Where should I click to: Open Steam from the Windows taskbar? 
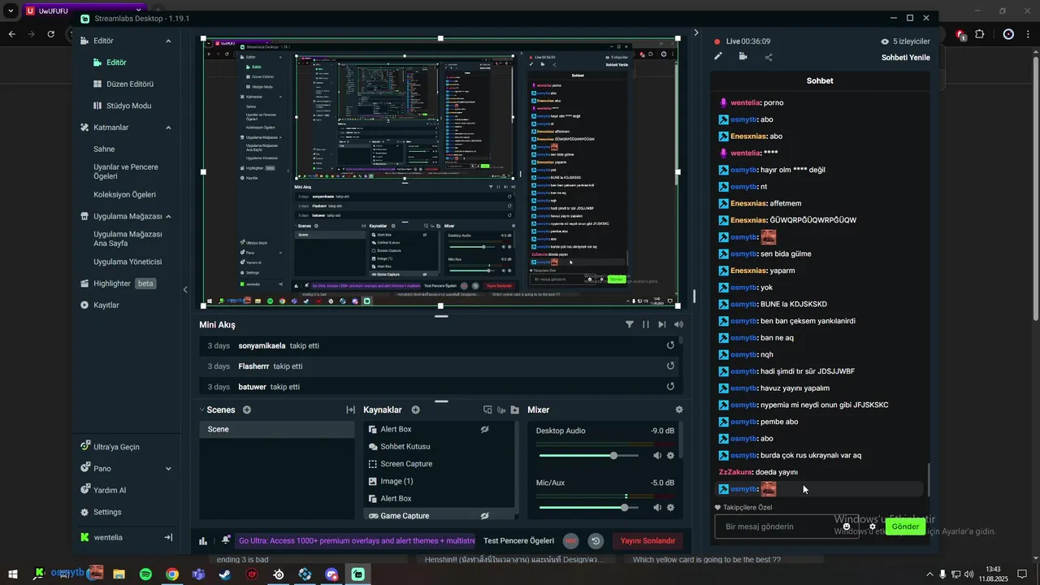[x=225, y=574]
